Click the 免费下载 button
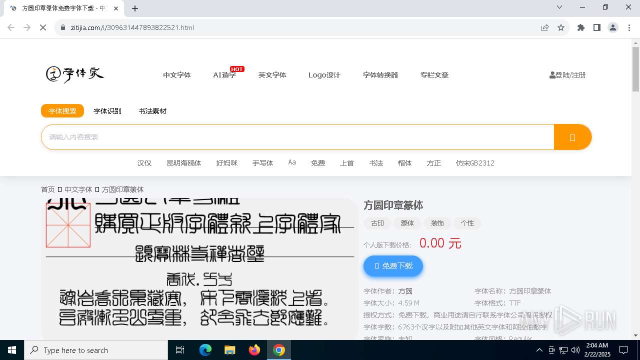Screen dimensions: 640x360 [393, 266]
